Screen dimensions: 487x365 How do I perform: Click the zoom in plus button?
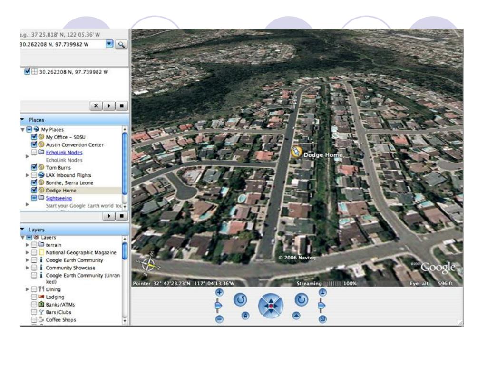(219, 292)
